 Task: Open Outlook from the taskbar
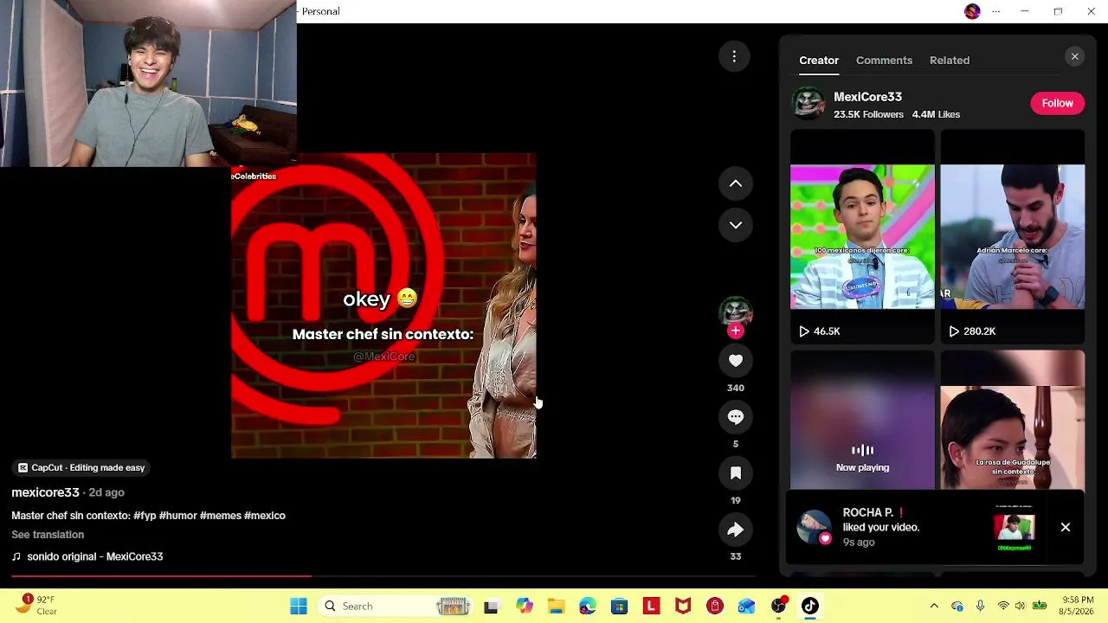(746, 607)
